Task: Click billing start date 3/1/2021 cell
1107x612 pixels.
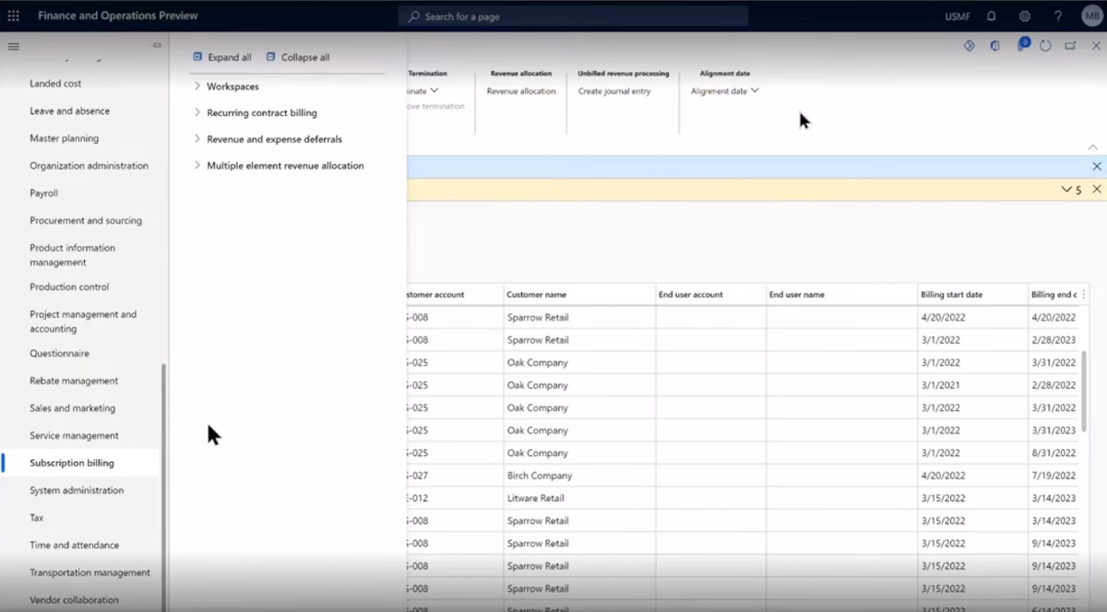Action: point(972,385)
